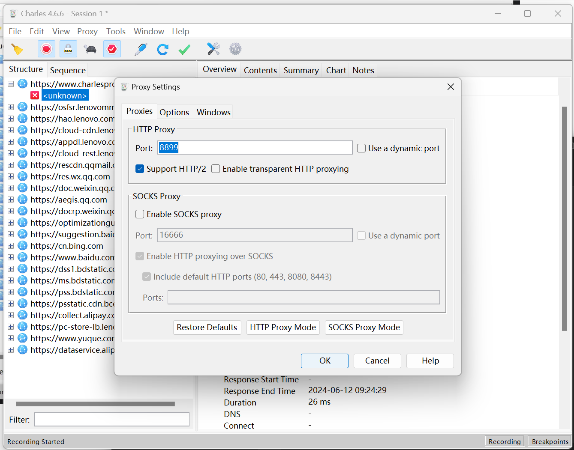Click the Charles jug icon in title bar

click(13, 14)
